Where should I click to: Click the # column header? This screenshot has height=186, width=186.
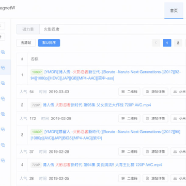(x=22, y=59)
